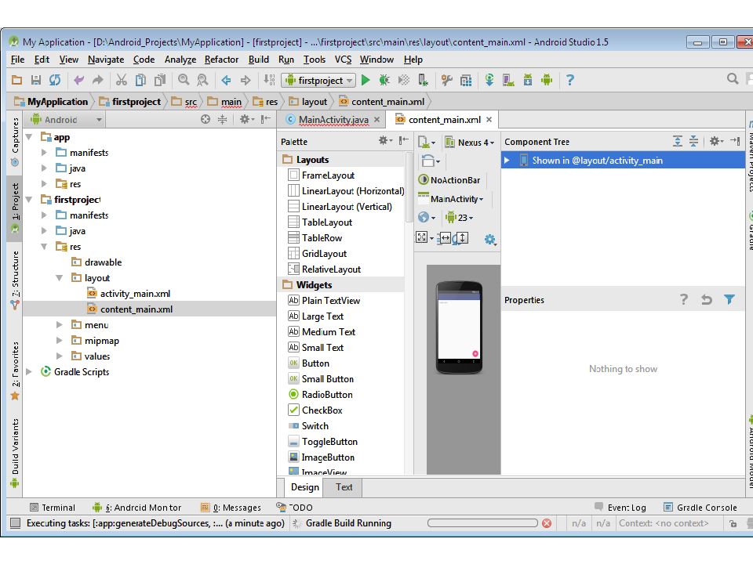Select activity_main.xml in the project tree
The height and width of the screenshot is (564, 753).
129,294
